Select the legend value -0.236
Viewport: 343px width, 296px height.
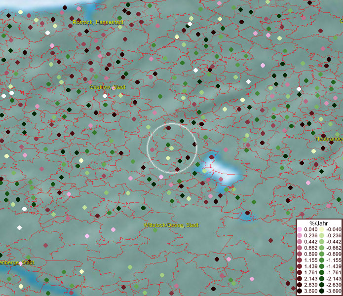pos(334,235)
